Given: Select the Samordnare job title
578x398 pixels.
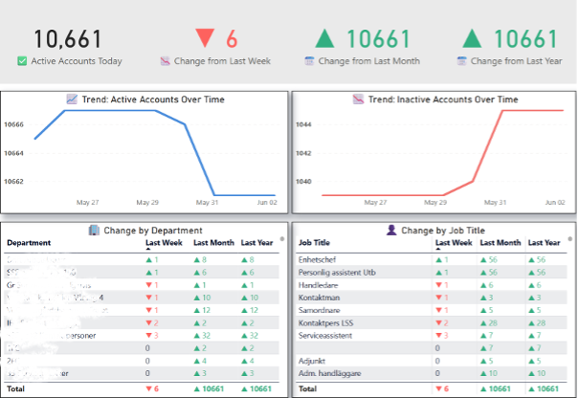Looking at the screenshot, I should point(320,310).
